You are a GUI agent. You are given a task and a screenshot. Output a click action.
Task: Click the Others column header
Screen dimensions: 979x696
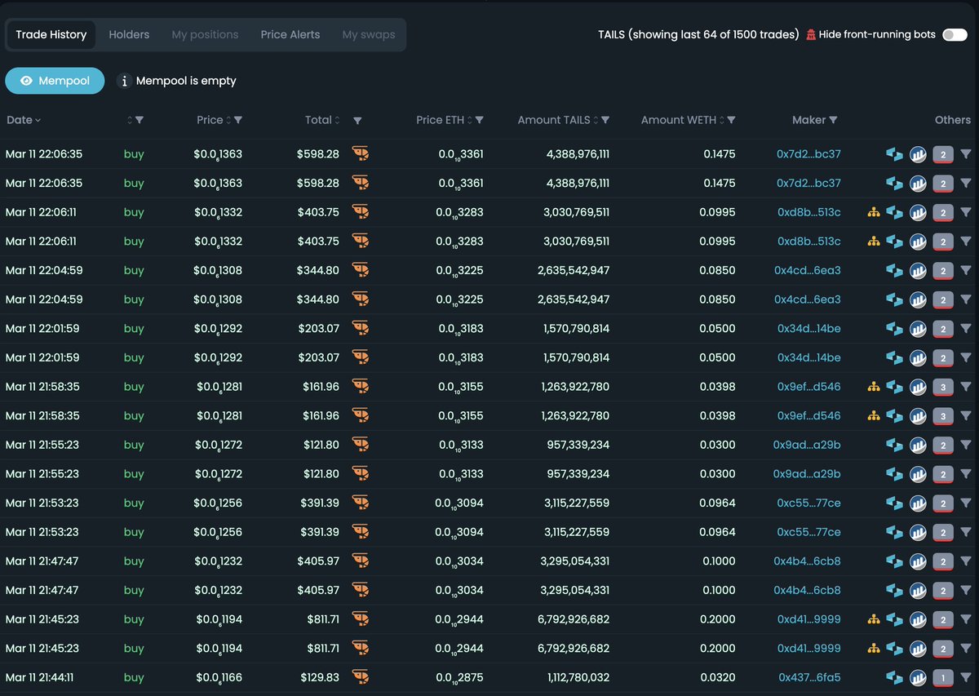point(952,120)
